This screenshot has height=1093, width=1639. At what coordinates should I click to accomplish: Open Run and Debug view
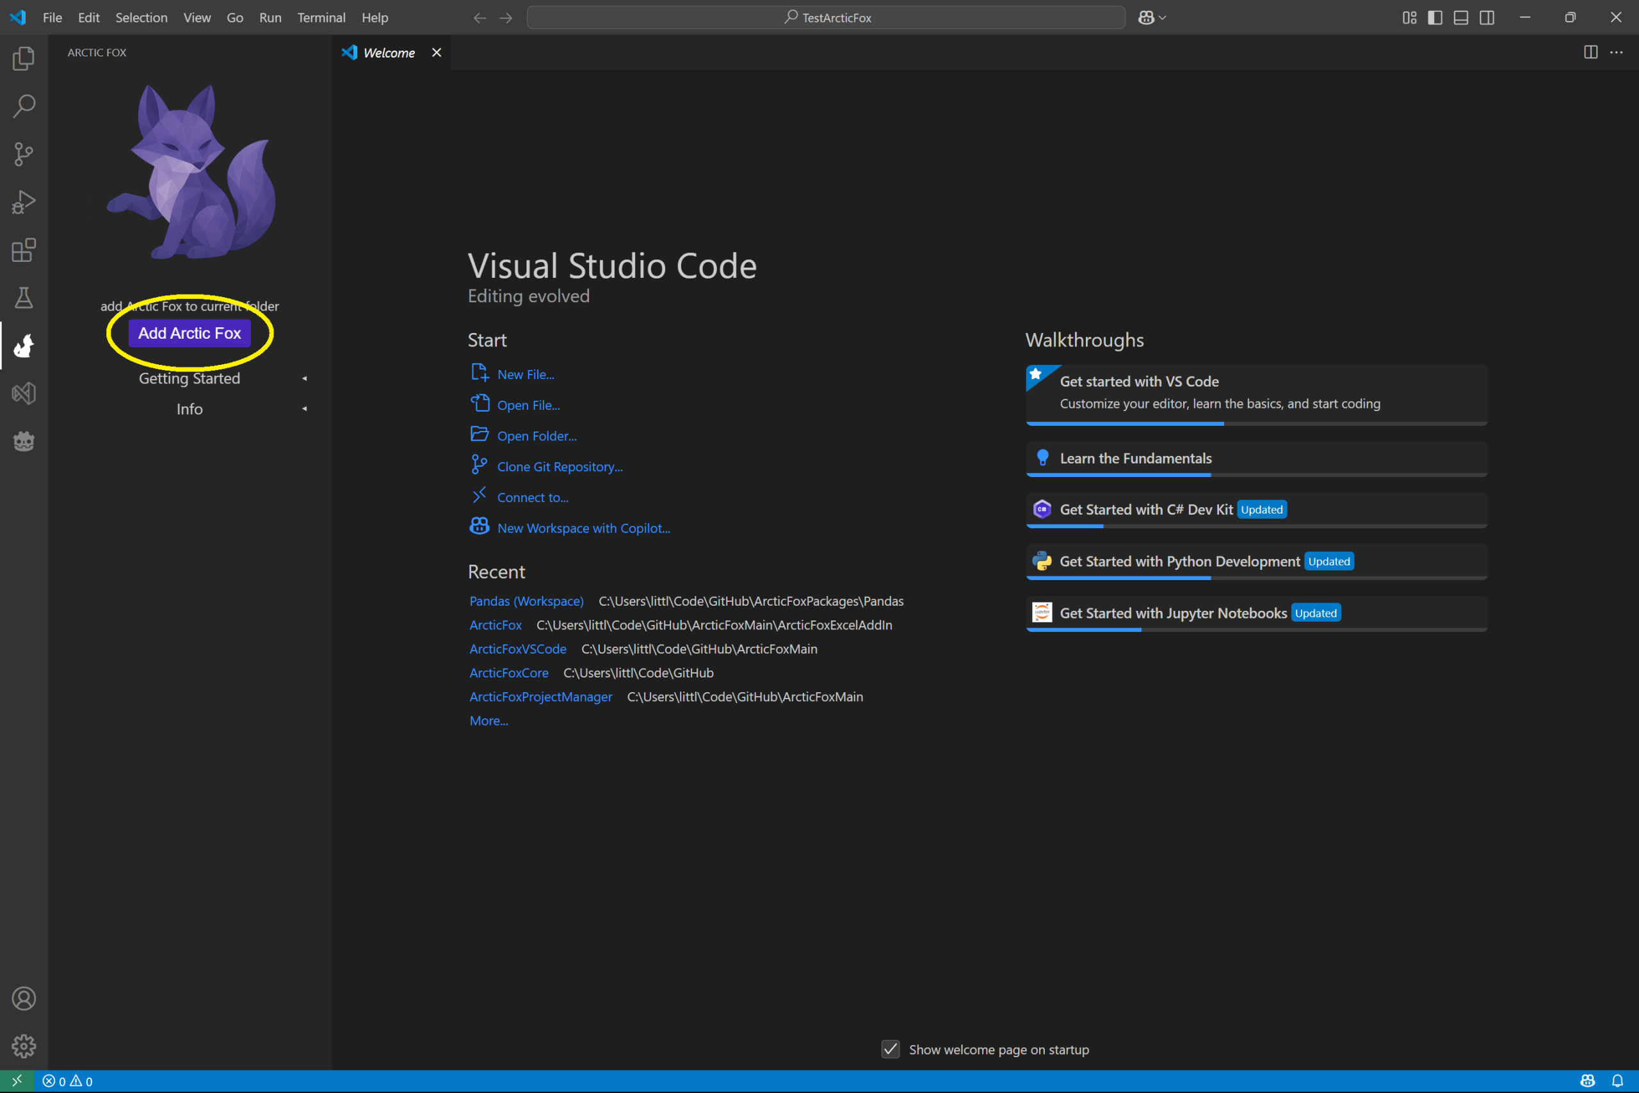click(24, 202)
